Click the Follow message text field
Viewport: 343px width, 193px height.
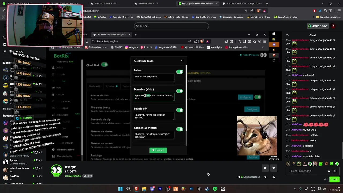[154, 78]
